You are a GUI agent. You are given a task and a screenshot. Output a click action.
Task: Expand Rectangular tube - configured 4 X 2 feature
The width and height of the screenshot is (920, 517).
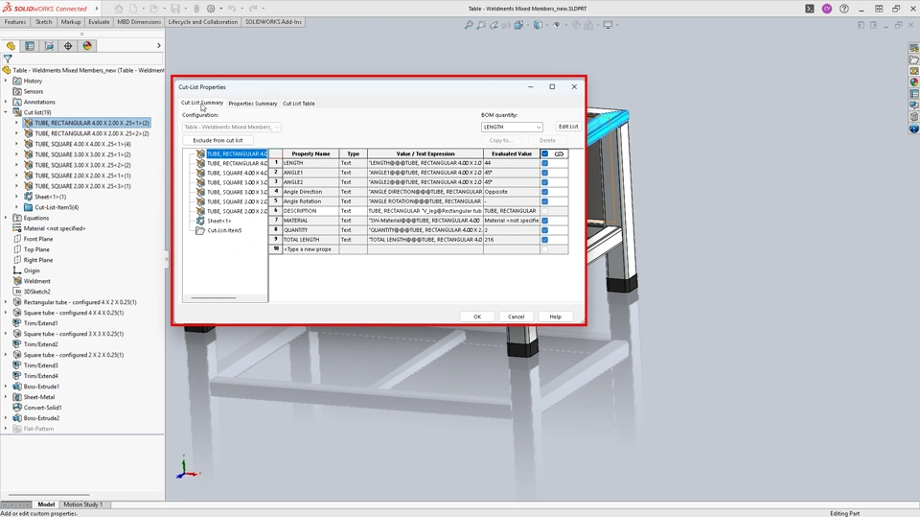[x=6, y=302]
